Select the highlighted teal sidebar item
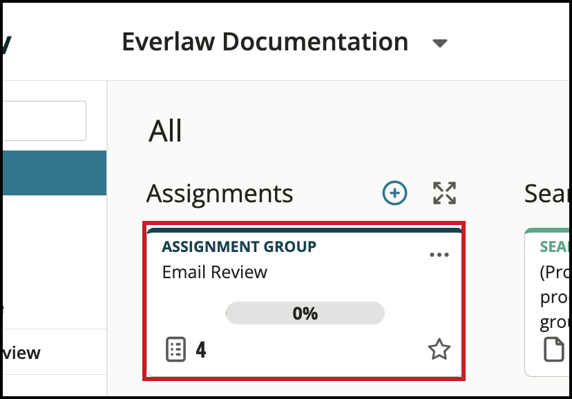Viewport: 572px width, 399px height. click(x=55, y=173)
